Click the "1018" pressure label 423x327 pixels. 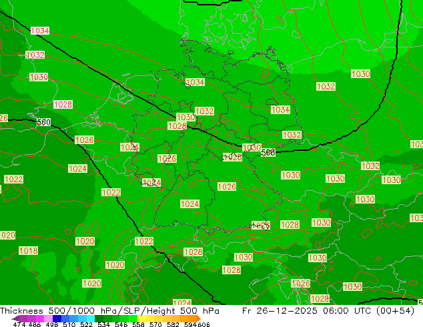click(28, 251)
